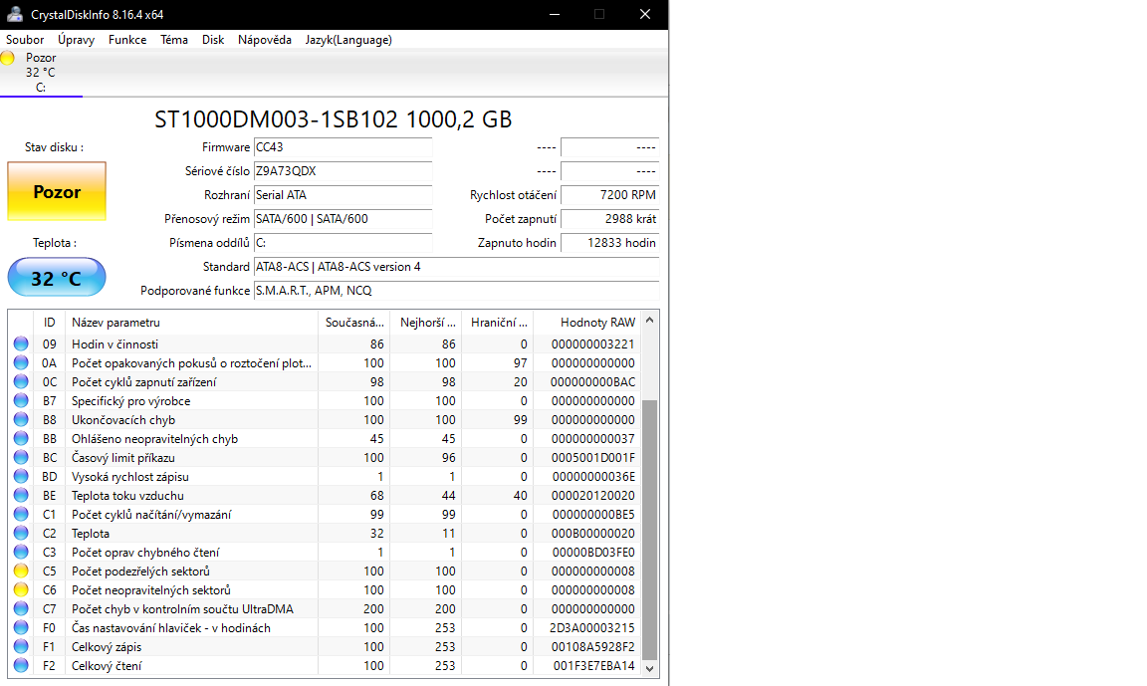This screenshot has width=1147, height=686.
Task: Click the 32 °C temperature button
Action: pyautogui.click(x=57, y=278)
